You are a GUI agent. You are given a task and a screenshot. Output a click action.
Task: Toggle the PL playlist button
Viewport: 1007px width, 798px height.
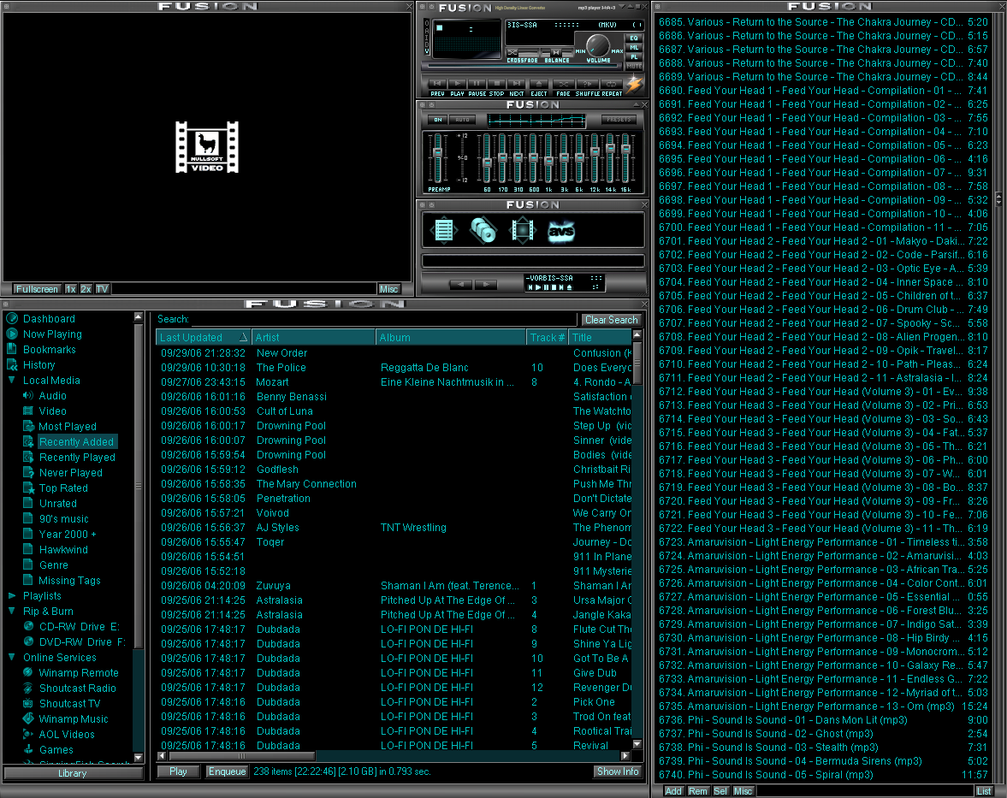point(634,56)
